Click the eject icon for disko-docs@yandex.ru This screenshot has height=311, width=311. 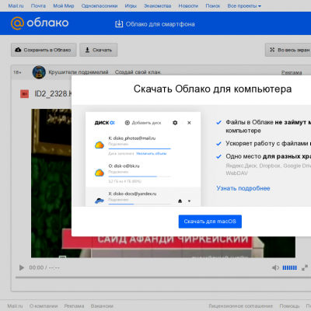point(180,201)
